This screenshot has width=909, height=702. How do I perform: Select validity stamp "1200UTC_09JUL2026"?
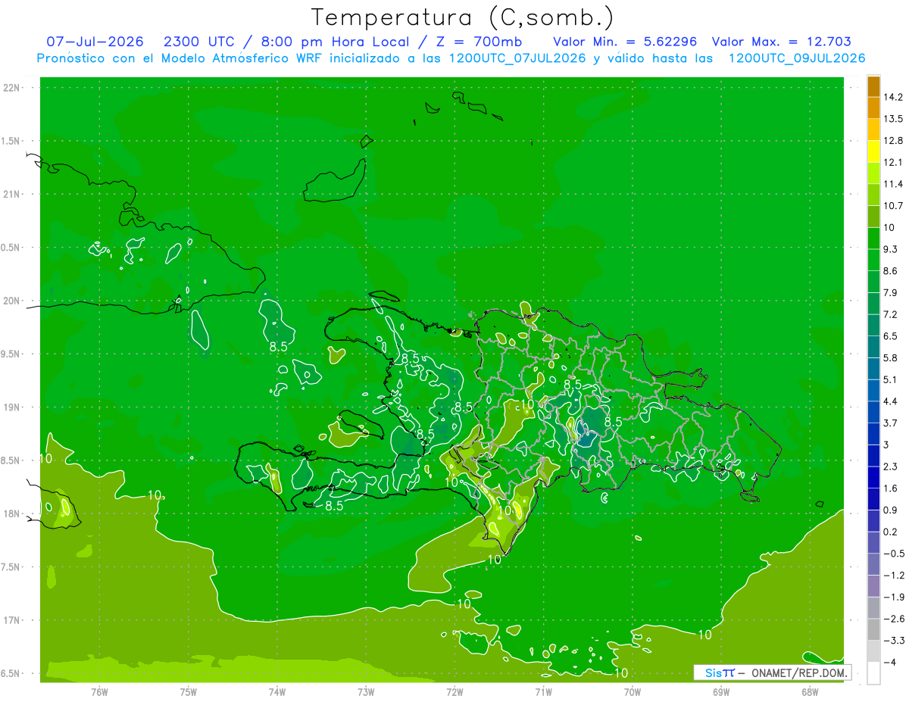click(797, 58)
